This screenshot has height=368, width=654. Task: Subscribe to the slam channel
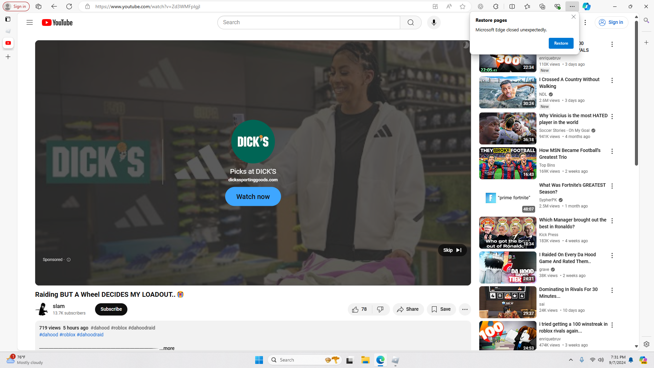click(x=111, y=309)
